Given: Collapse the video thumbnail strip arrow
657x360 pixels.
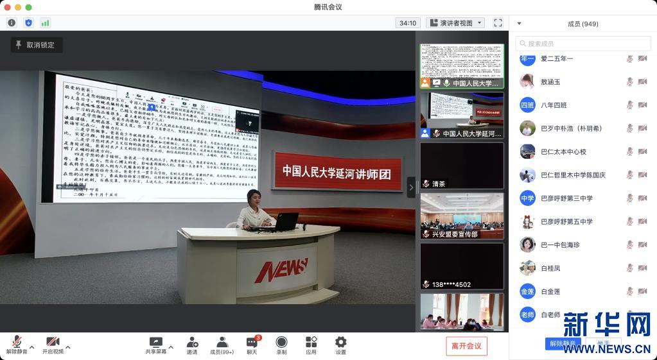Looking at the screenshot, I should [x=411, y=187].
